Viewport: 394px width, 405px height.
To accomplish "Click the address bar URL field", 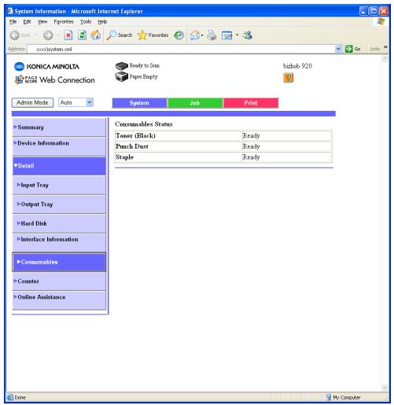I will (x=181, y=49).
